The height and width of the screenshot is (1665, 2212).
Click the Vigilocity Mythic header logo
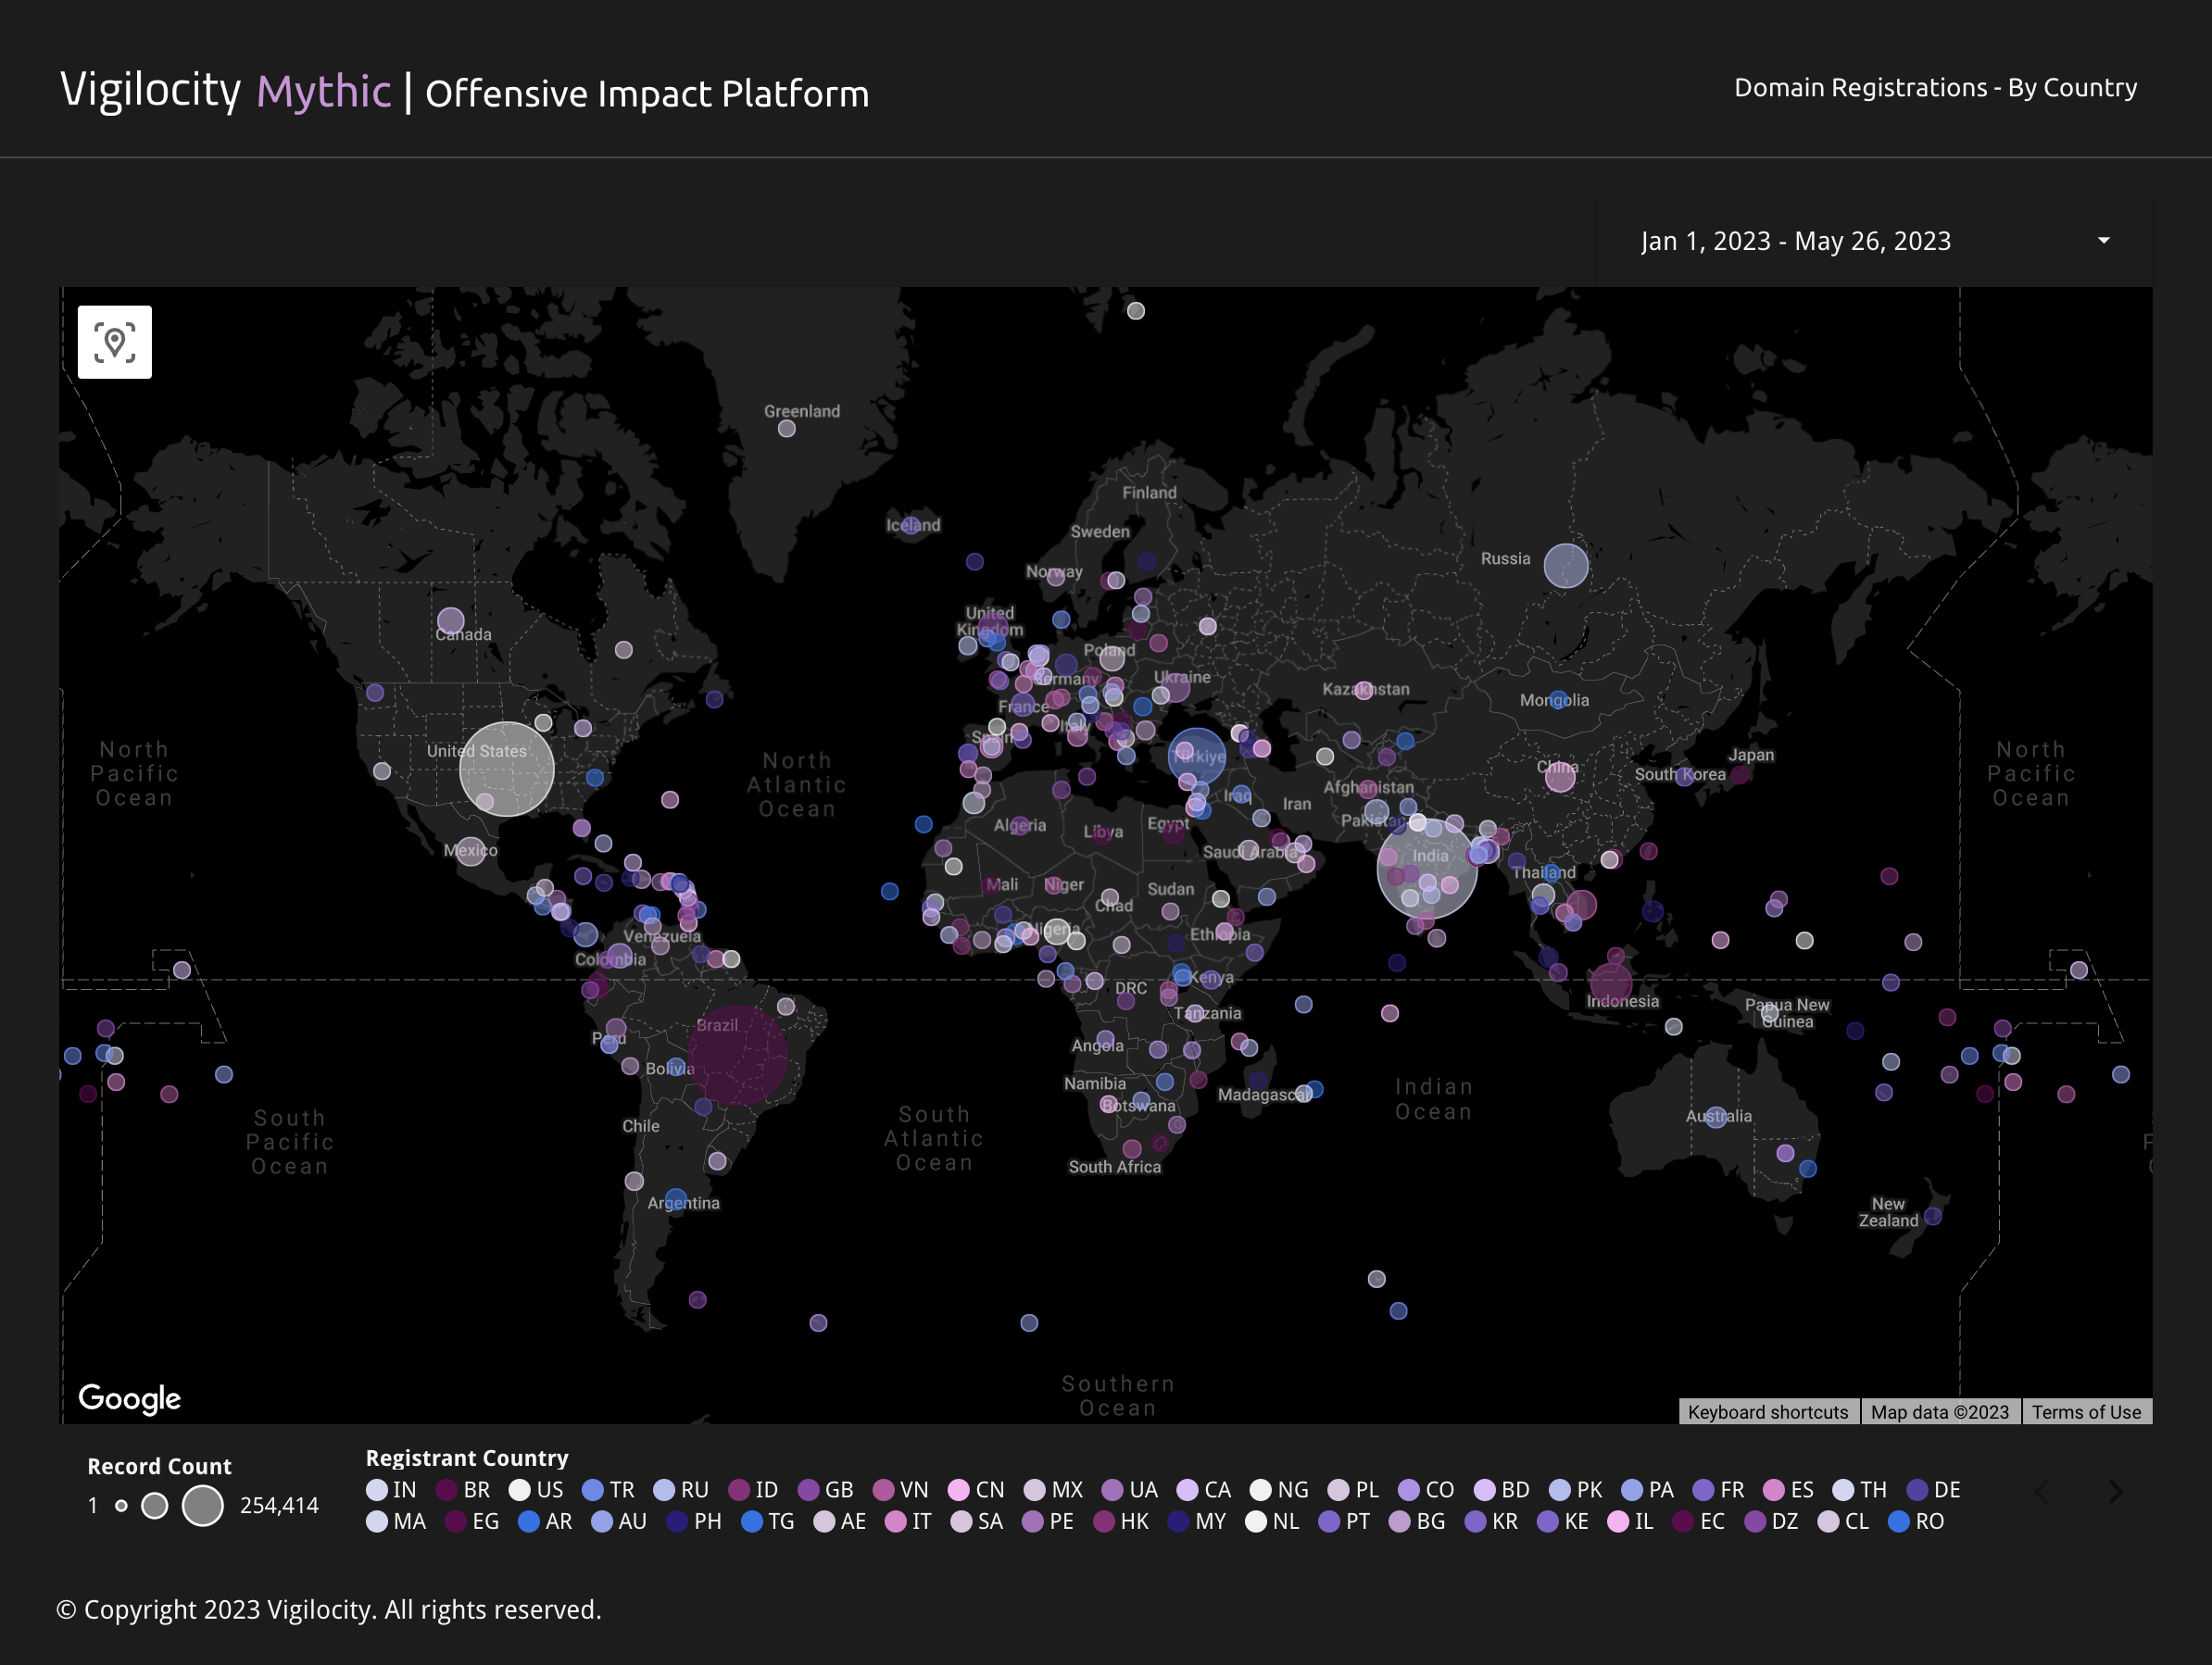(225, 91)
